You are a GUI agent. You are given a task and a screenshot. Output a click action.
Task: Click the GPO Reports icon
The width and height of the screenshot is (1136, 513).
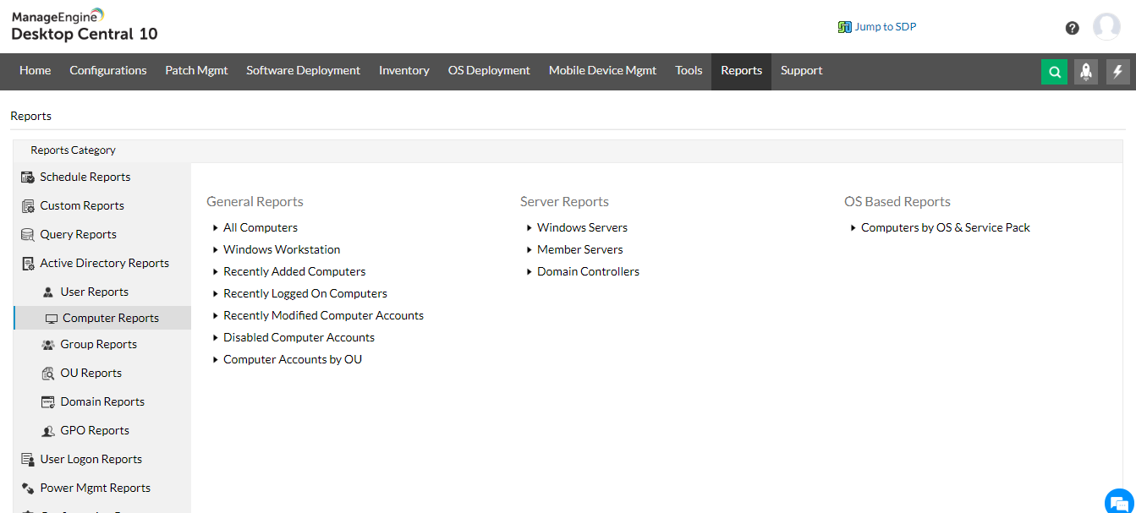click(x=48, y=431)
